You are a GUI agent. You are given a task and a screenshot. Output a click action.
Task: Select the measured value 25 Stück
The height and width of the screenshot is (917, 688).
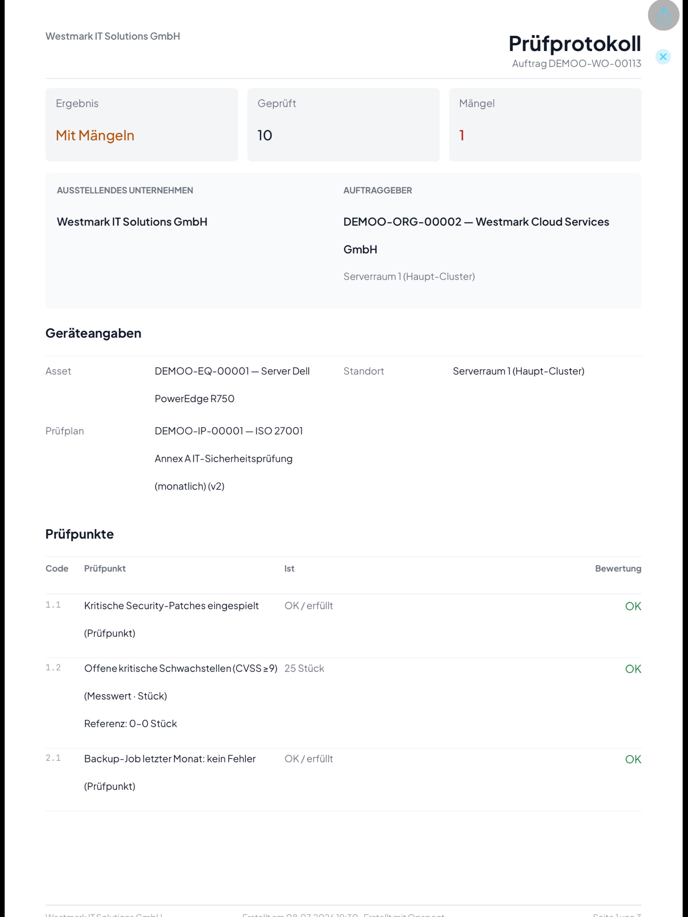(x=304, y=669)
